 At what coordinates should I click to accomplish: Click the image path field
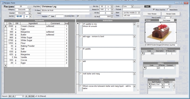(x=161, y=45)
